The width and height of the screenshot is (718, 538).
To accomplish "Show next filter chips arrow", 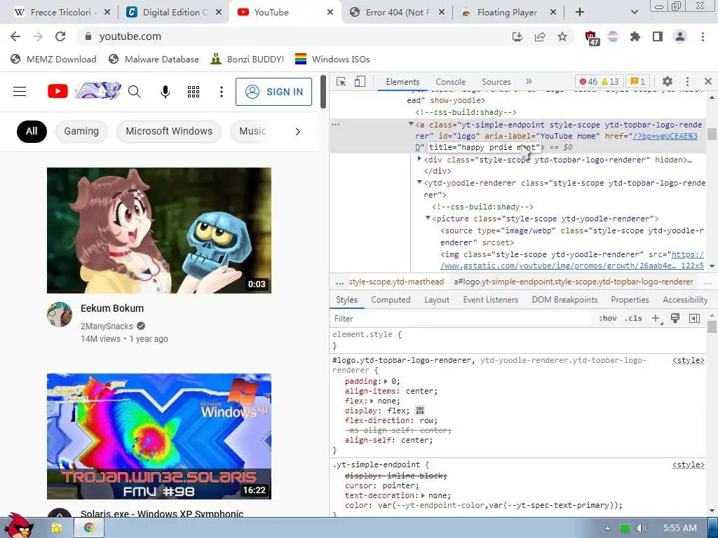I will pos(297,132).
